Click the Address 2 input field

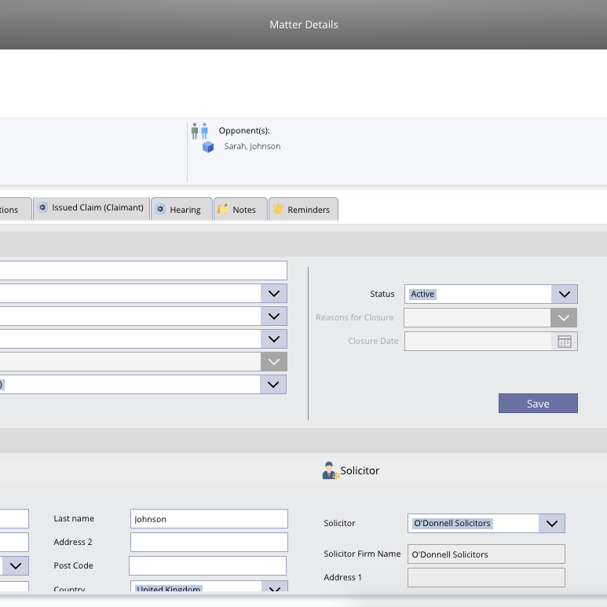click(209, 542)
